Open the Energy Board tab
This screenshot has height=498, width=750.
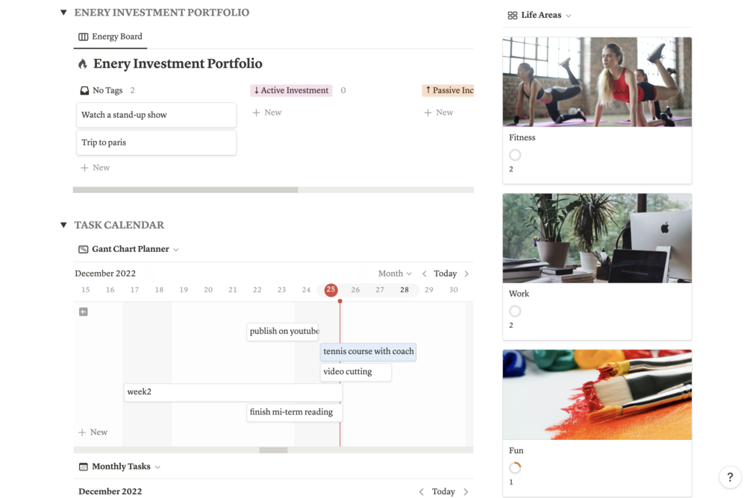point(110,37)
